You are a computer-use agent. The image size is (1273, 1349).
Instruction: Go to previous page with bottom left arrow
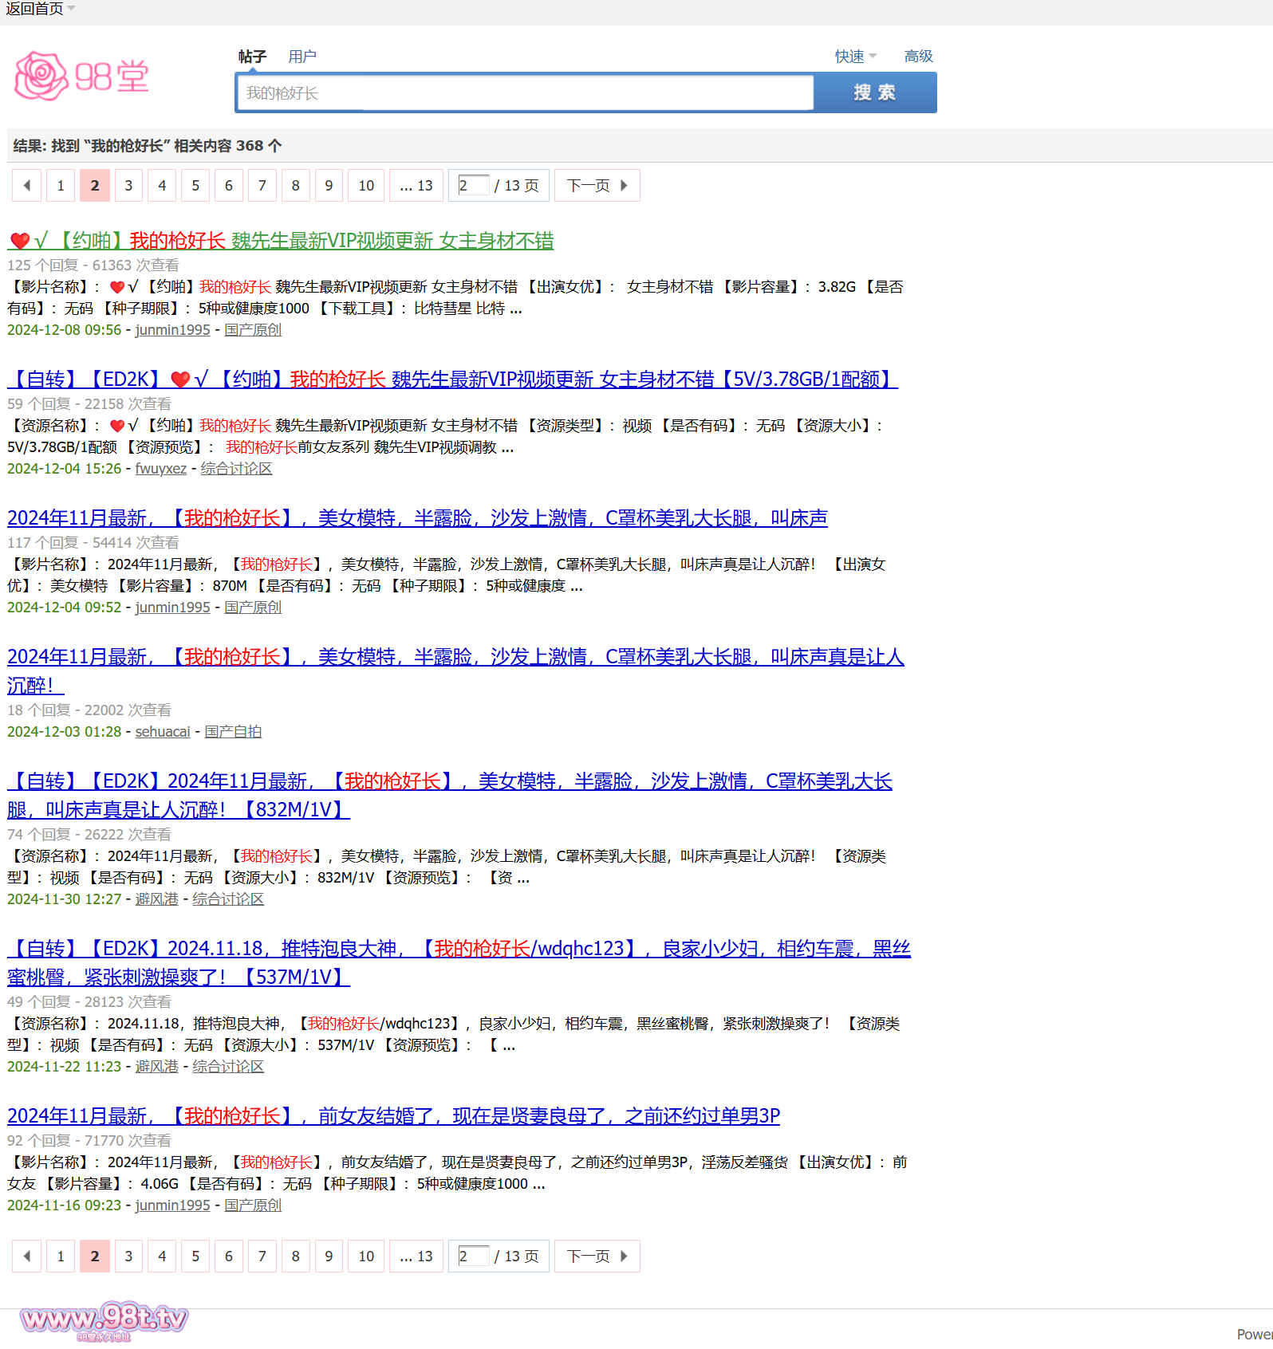(x=26, y=1257)
